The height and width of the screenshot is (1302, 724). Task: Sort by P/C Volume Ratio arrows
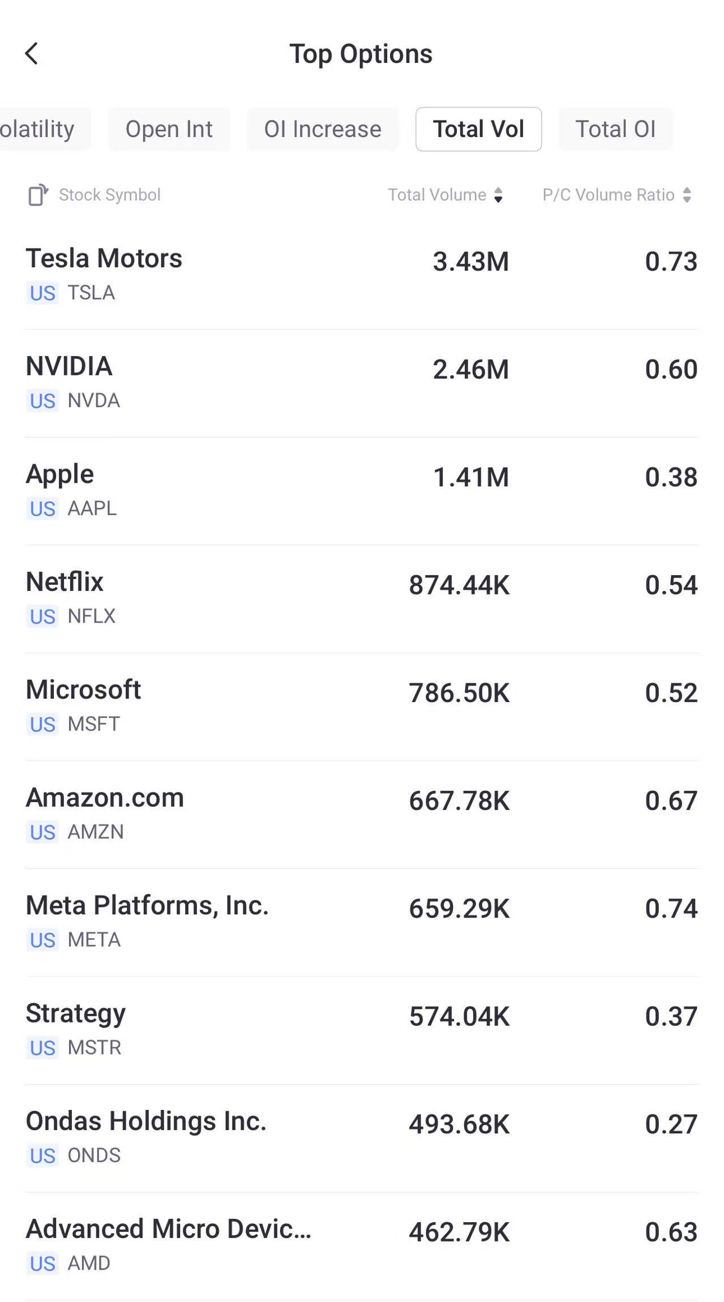pos(687,195)
